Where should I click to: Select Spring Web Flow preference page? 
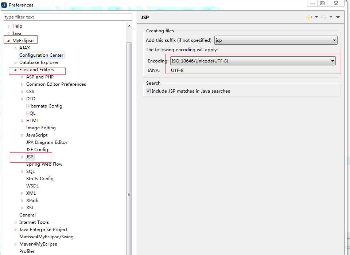point(44,164)
